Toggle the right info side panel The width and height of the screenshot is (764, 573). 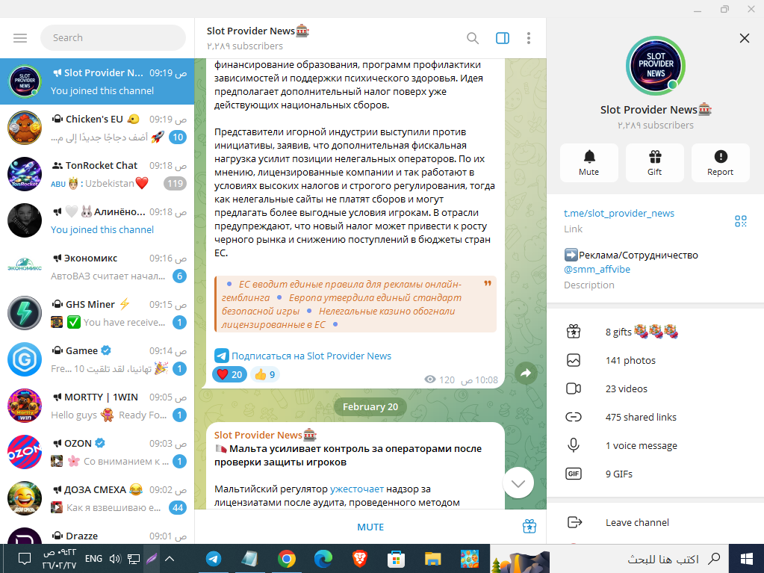click(503, 38)
